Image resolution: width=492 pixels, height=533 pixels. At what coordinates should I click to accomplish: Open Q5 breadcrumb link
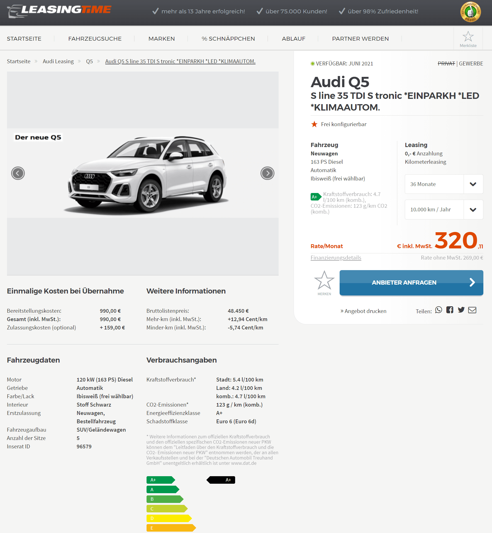tap(89, 61)
